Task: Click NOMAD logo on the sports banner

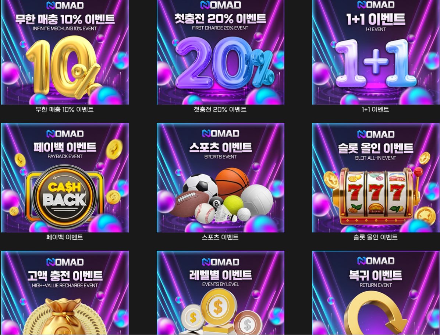Action: 220,133
